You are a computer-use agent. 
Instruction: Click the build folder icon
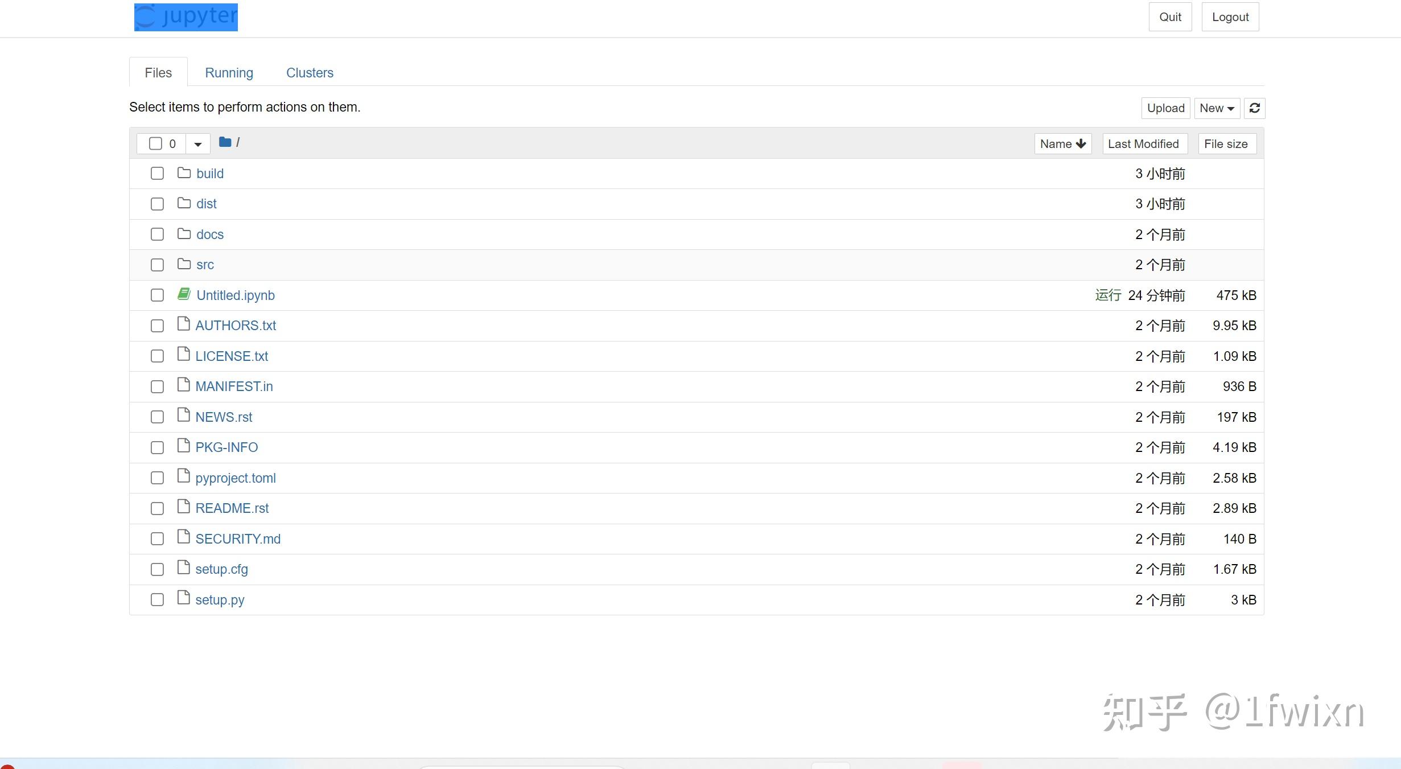[x=184, y=173]
